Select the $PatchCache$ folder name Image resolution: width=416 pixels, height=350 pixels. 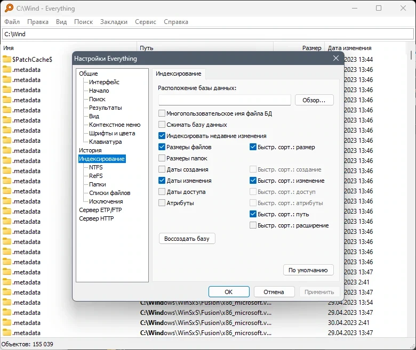(32, 59)
